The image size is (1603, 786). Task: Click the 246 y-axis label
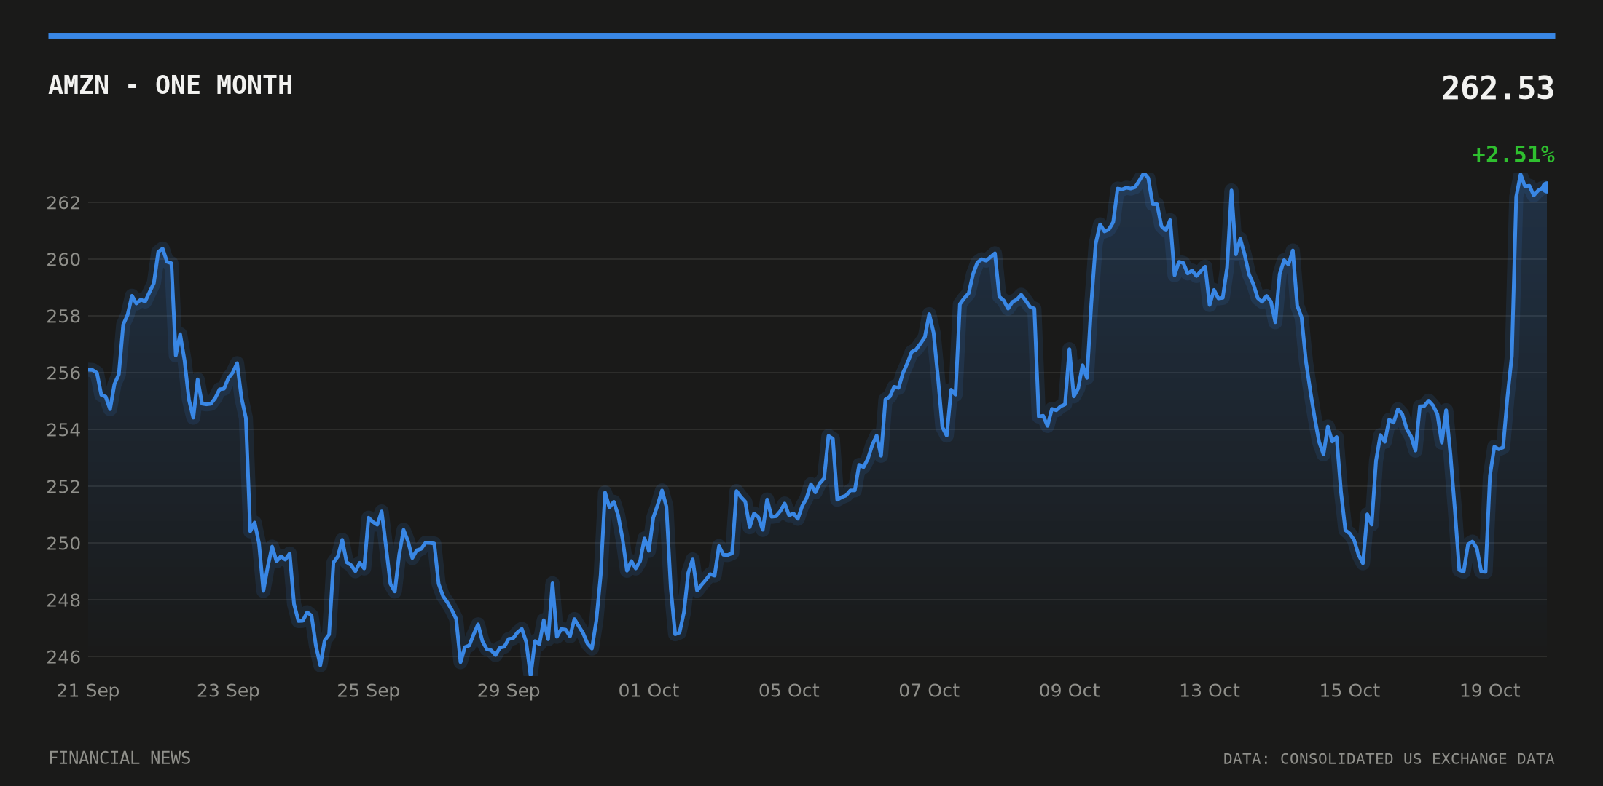pyautogui.click(x=63, y=657)
